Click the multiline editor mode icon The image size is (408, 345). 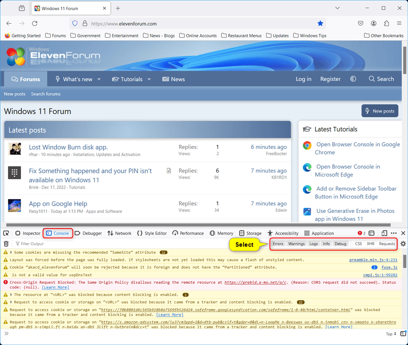point(403,334)
